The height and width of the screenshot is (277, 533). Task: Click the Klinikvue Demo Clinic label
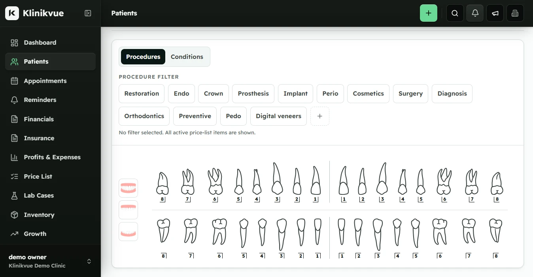click(x=37, y=266)
